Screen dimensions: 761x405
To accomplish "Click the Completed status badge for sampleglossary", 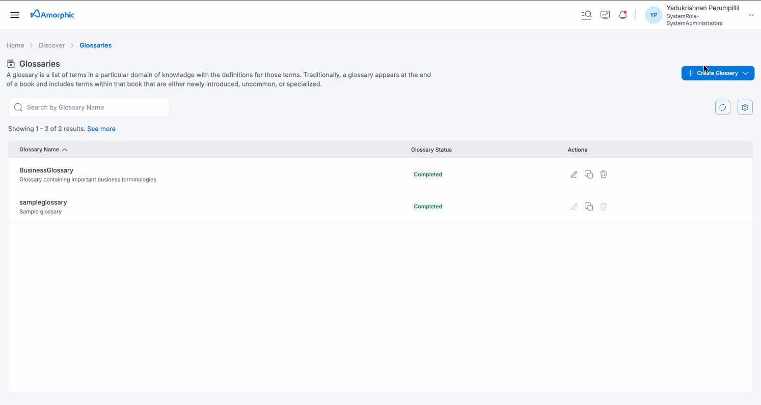I will point(427,206).
